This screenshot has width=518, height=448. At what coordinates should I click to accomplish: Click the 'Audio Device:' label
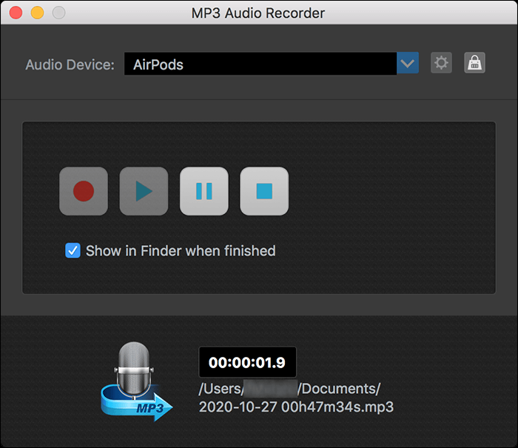pyautogui.click(x=70, y=64)
